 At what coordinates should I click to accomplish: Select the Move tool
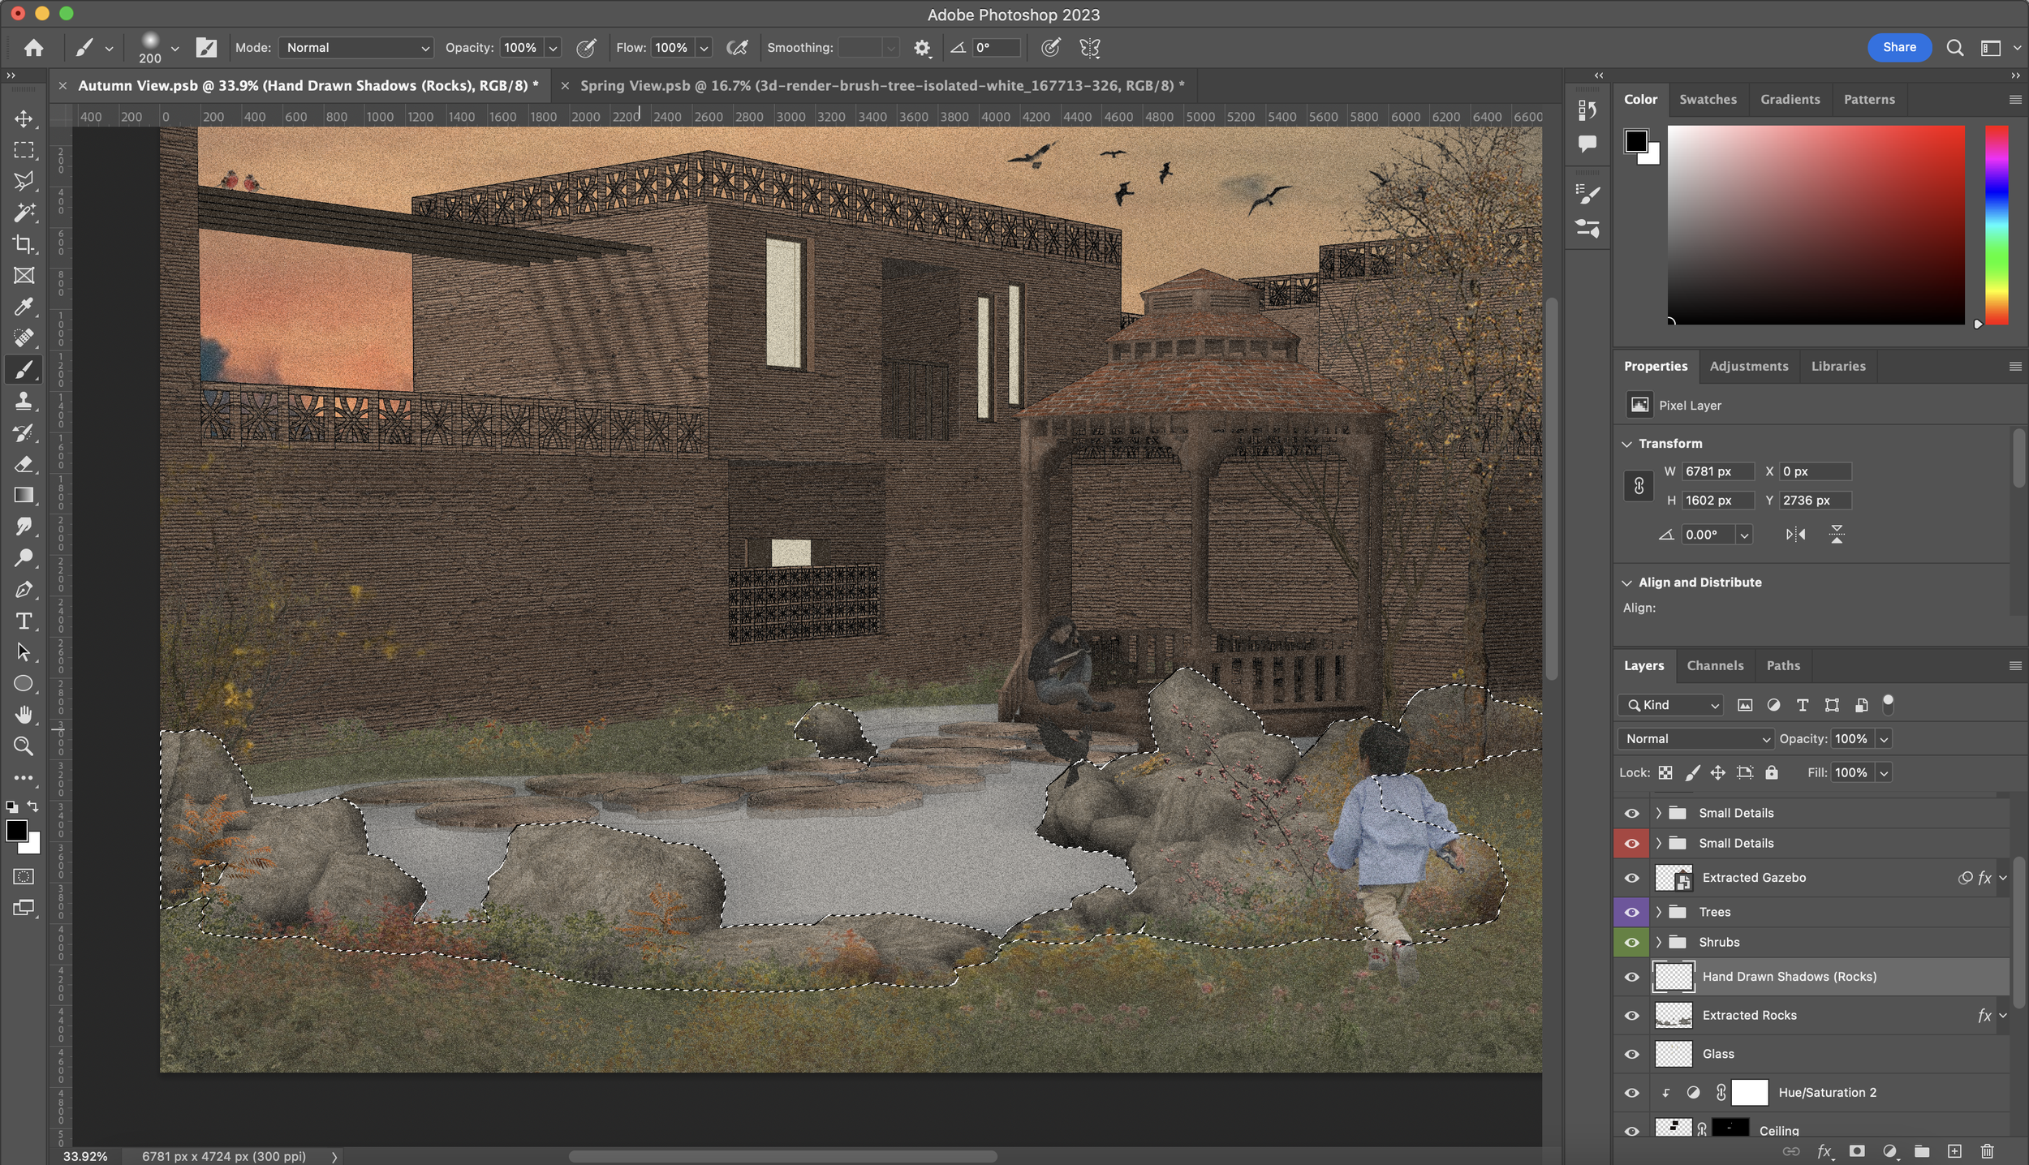tap(24, 118)
